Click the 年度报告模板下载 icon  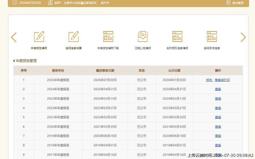coord(108,36)
